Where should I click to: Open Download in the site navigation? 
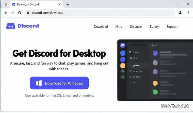[101, 27]
